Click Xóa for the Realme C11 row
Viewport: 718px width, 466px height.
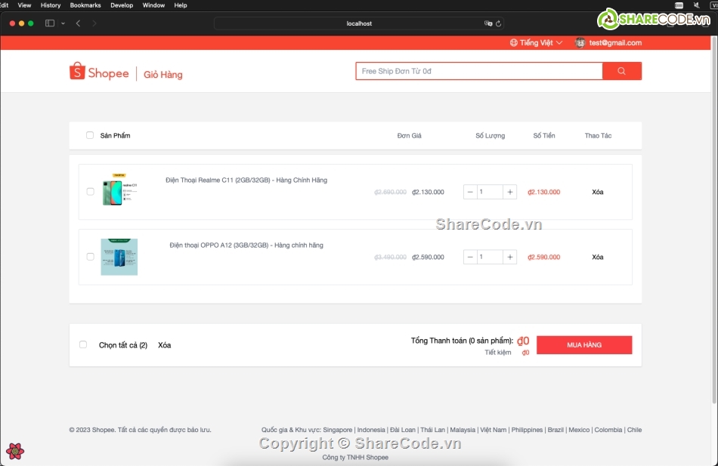click(x=598, y=192)
